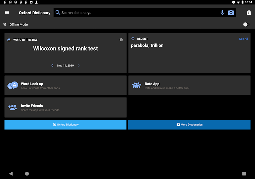Open the hamburger navigation menu
Screen dimensions: 255x179
(7, 13)
